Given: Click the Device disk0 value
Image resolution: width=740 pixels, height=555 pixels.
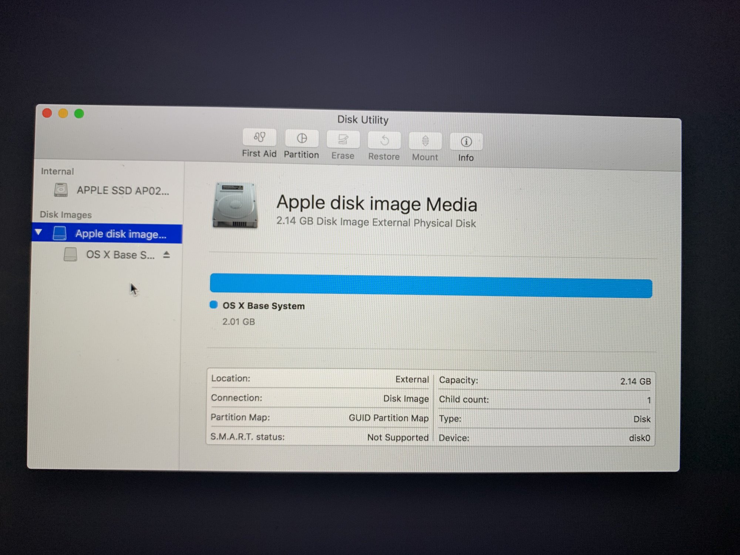Looking at the screenshot, I should tap(639, 438).
